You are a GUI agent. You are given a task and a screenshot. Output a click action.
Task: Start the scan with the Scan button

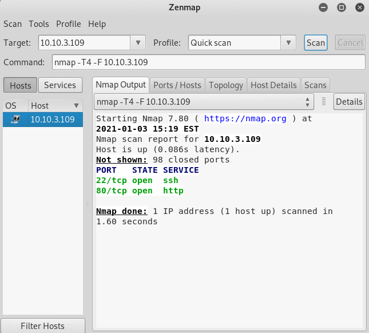click(x=316, y=43)
